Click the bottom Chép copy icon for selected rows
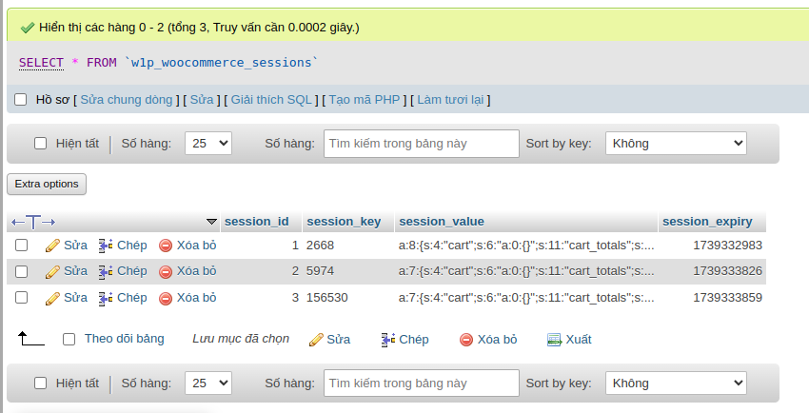The height and width of the screenshot is (413, 809). [x=388, y=340]
